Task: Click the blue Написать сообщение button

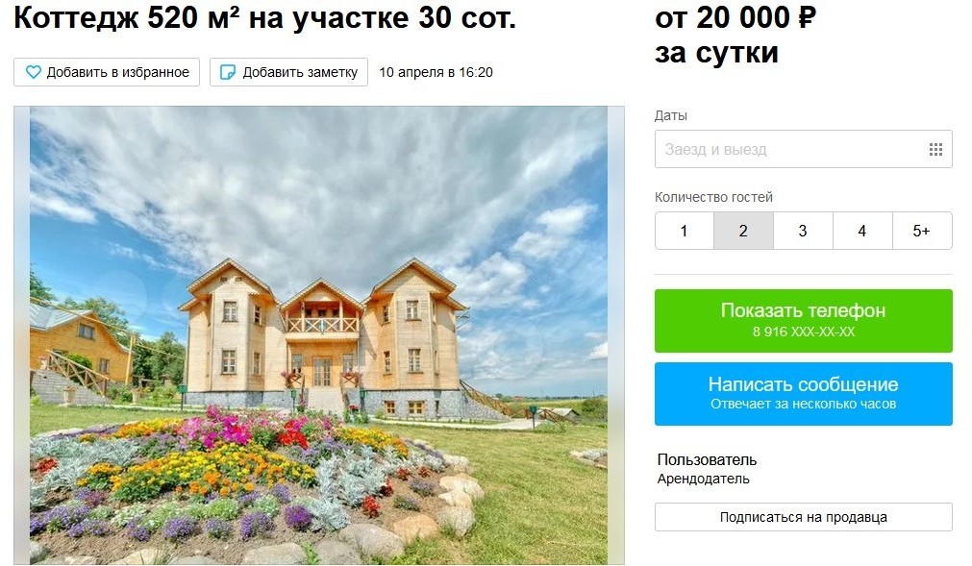Action: tap(804, 394)
